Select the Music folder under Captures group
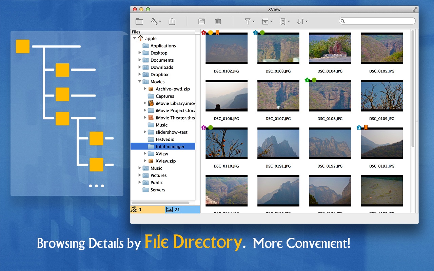This screenshot has width=434, height=271. (x=161, y=125)
